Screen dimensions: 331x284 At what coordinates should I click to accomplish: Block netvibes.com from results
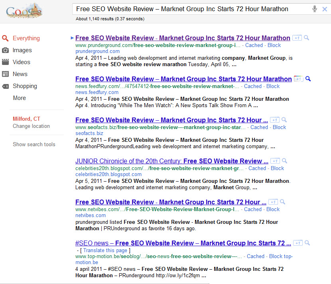[273, 209]
